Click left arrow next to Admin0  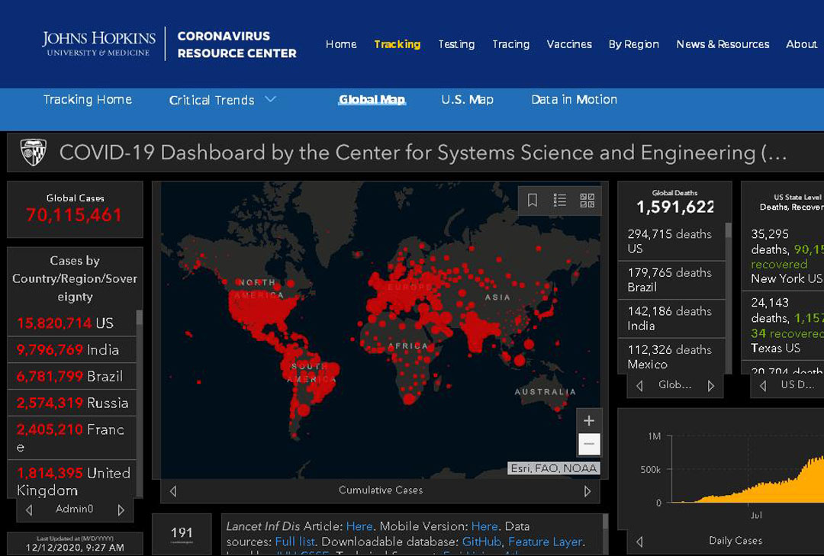coord(29,509)
